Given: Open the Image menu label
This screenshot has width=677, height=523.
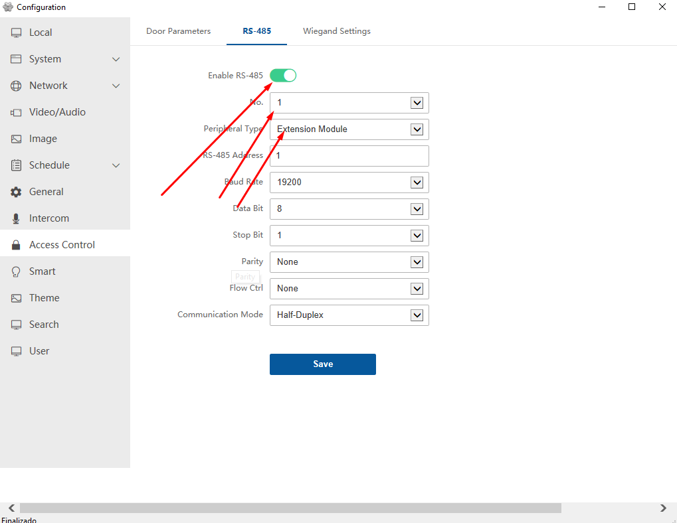Looking at the screenshot, I should coord(43,139).
